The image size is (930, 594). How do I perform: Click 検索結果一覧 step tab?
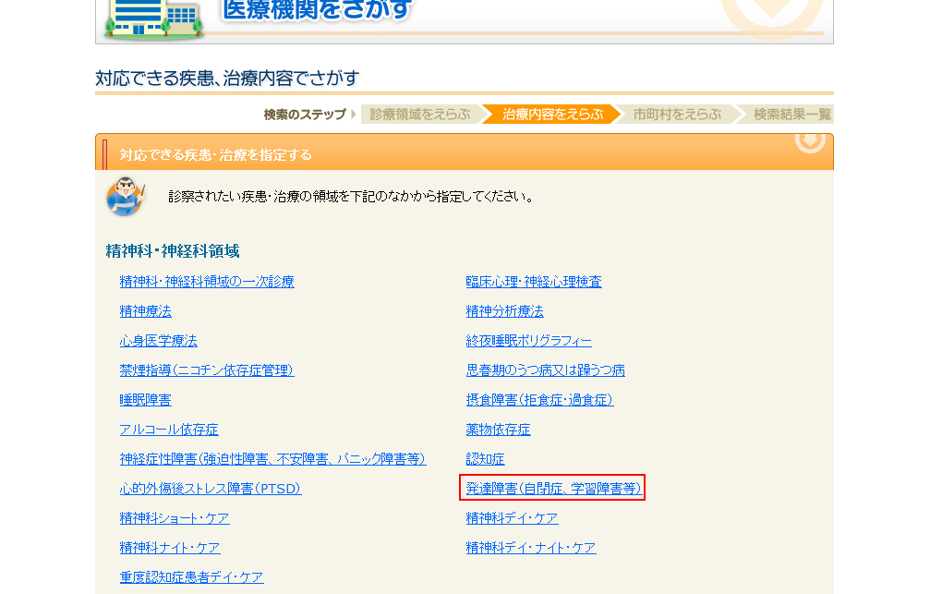[788, 115]
